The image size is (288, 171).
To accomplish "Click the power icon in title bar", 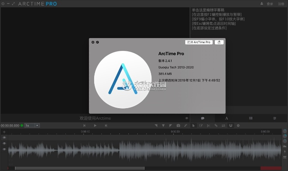I will (3, 3).
